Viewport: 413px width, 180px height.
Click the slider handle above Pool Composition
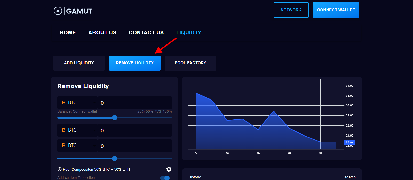(115, 159)
